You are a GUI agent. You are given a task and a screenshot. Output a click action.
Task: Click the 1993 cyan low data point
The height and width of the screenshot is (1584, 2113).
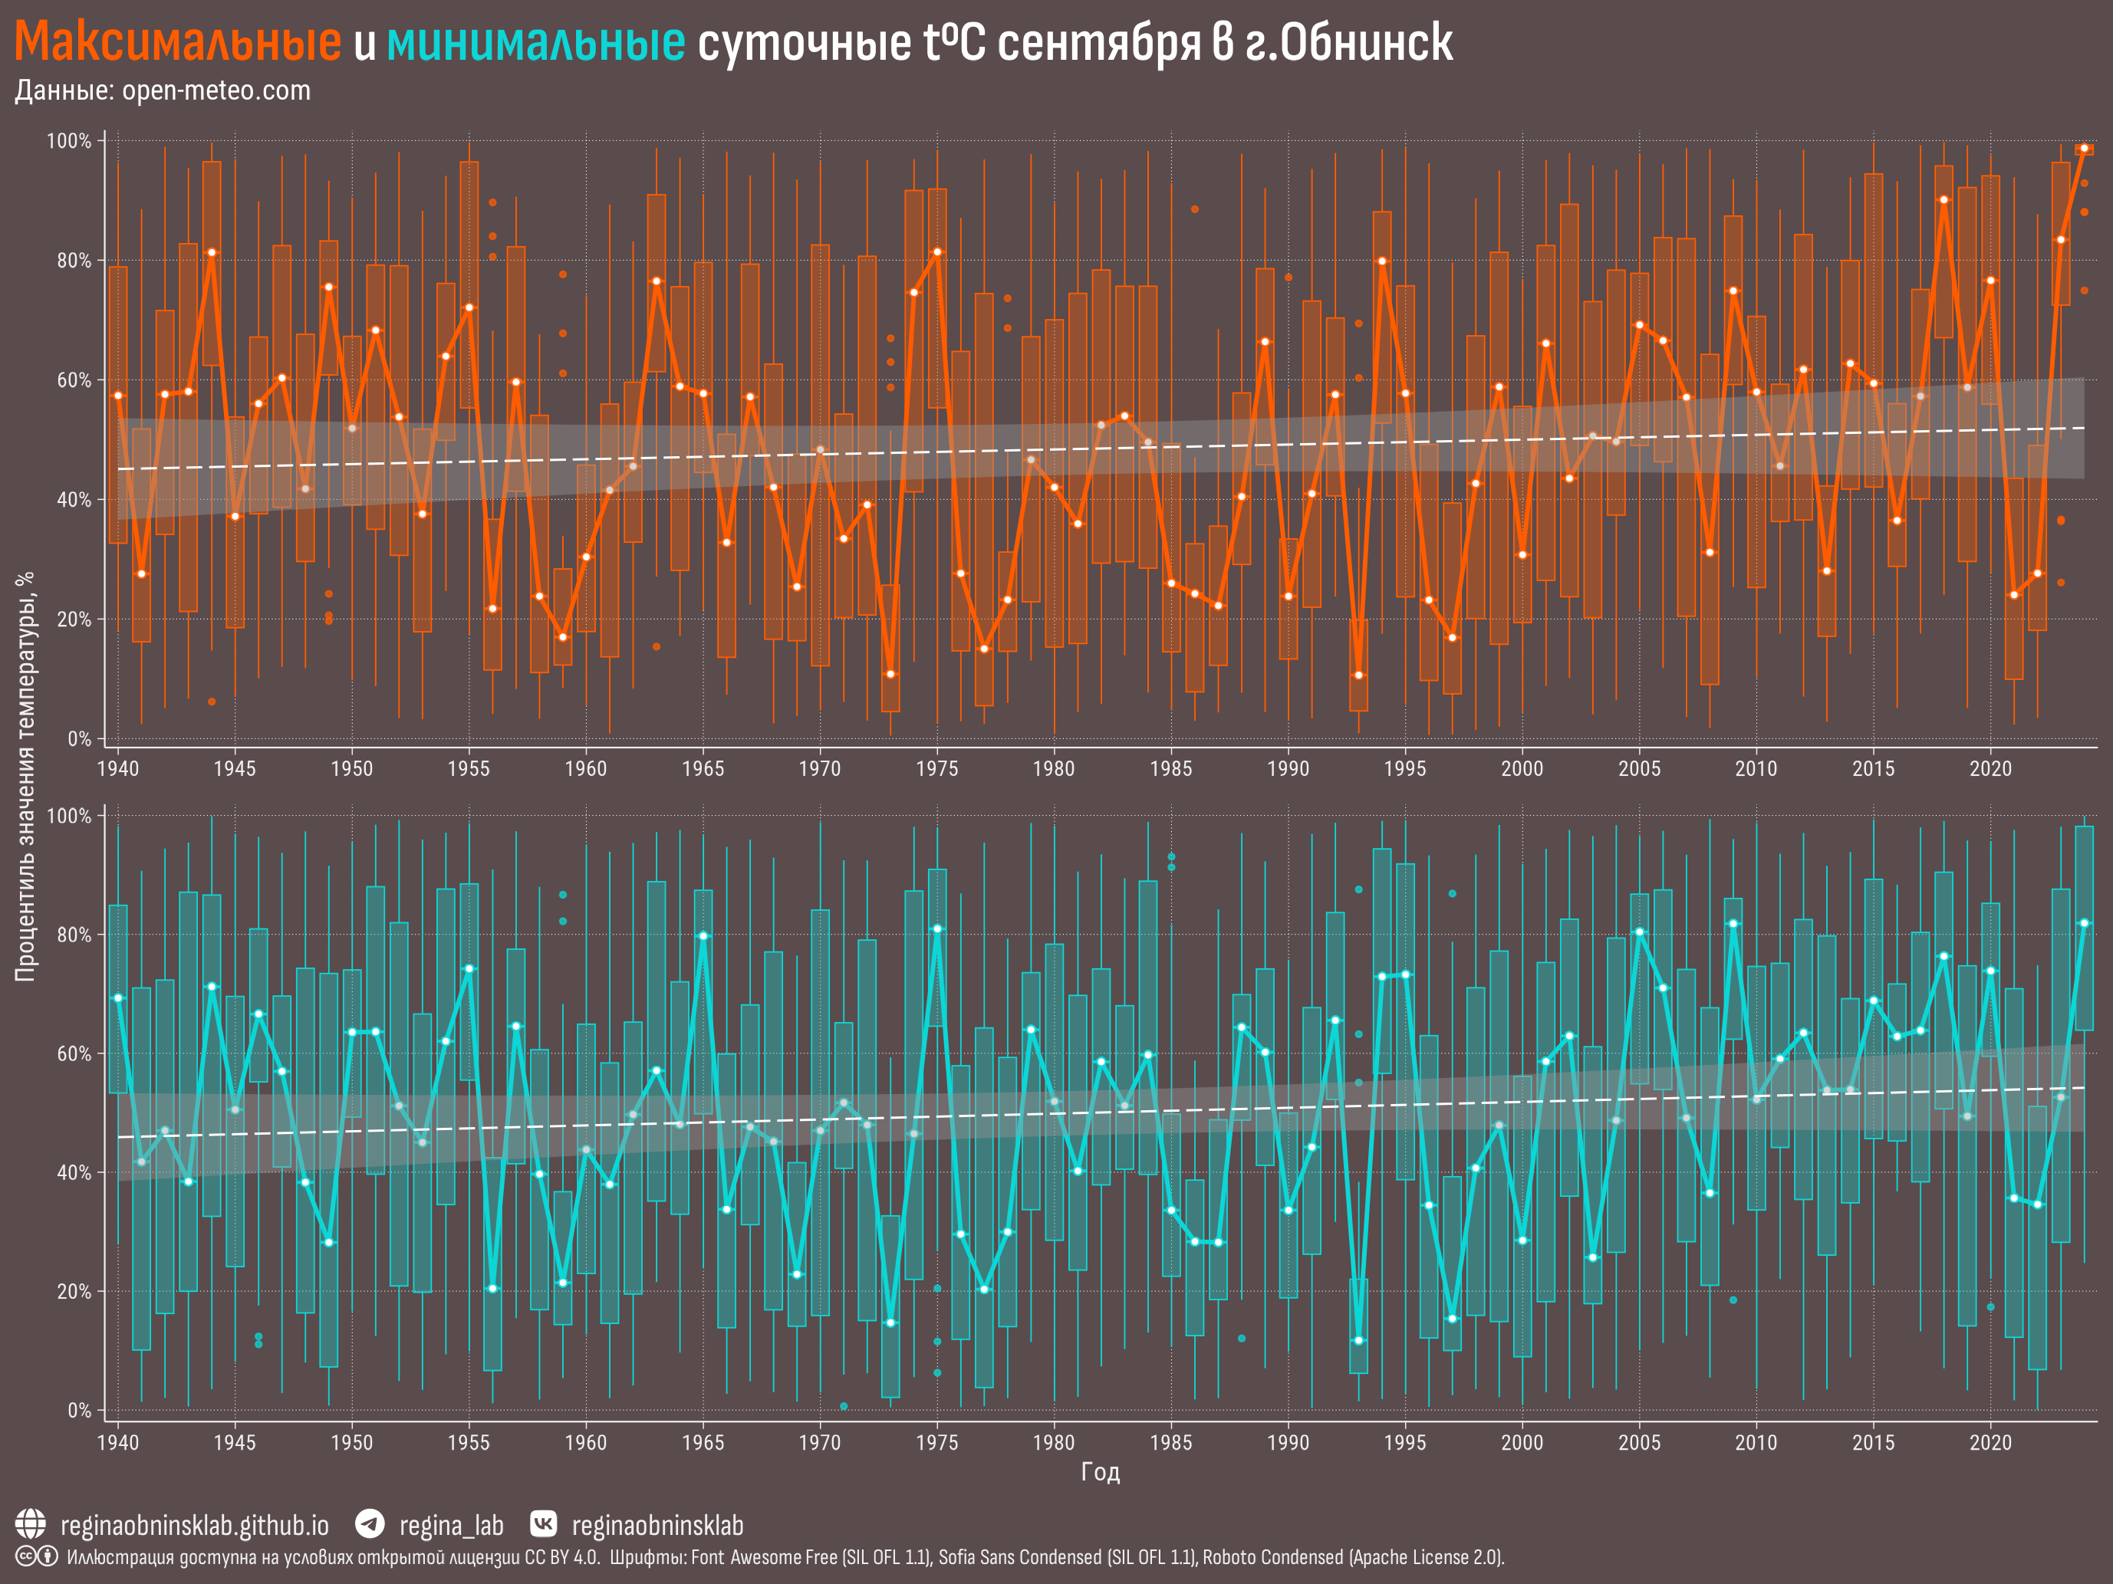pyautogui.click(x=1358, y=1340)
